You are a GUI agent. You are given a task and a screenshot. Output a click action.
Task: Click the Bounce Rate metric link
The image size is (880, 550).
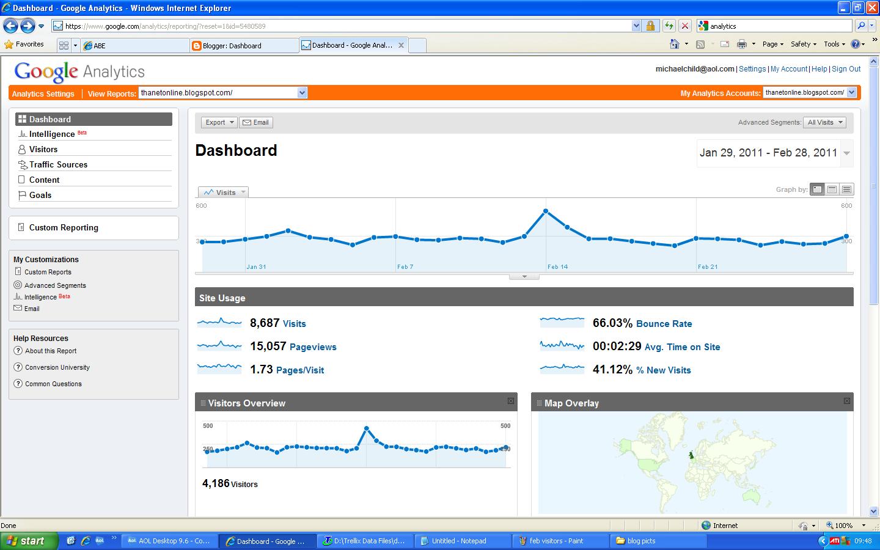664,324
